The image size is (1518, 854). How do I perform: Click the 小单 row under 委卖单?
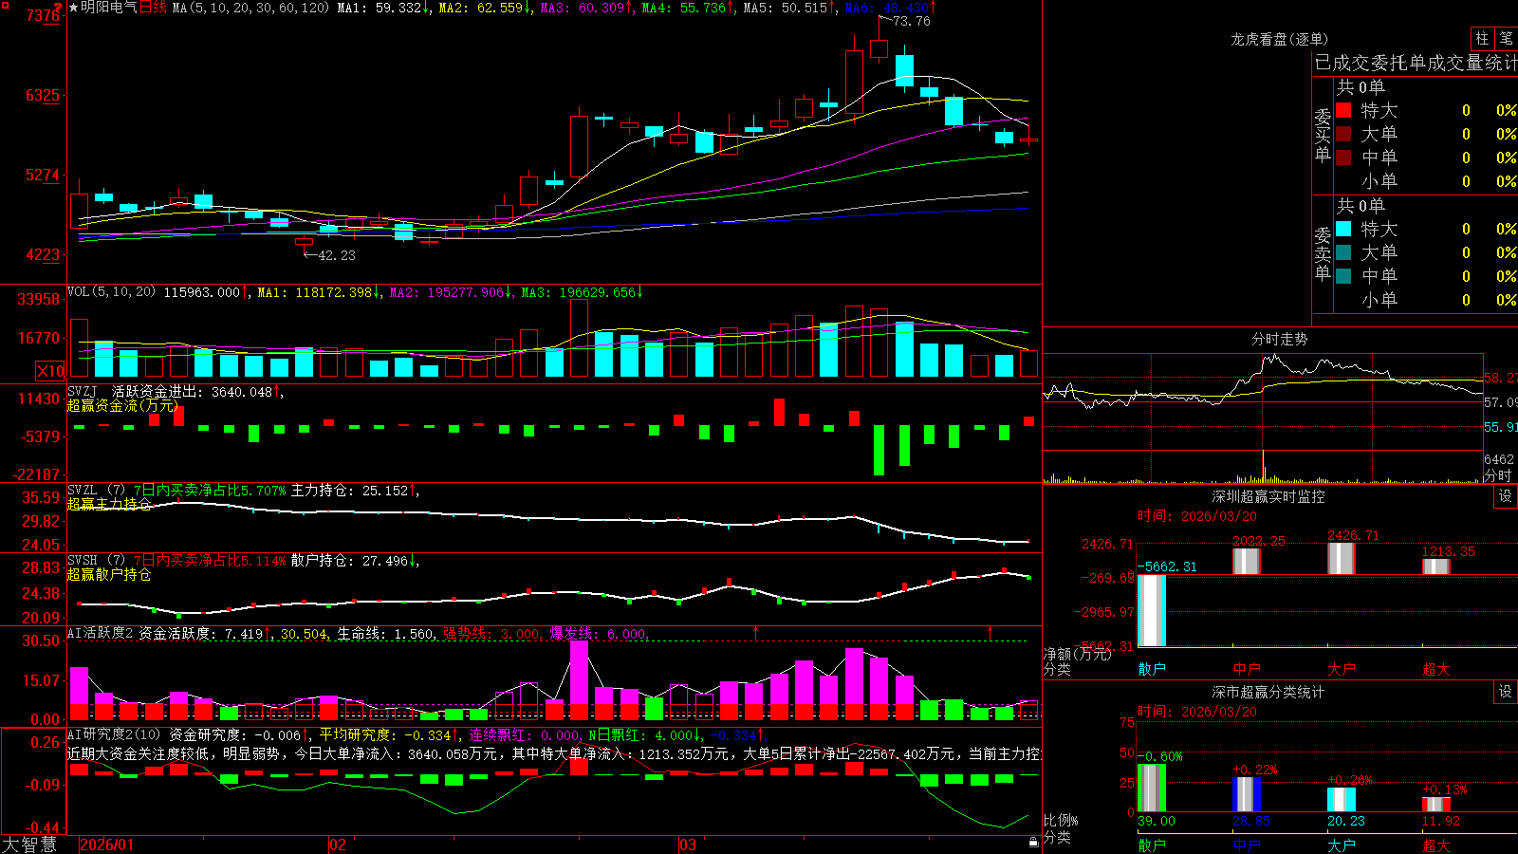(1426, 300)
